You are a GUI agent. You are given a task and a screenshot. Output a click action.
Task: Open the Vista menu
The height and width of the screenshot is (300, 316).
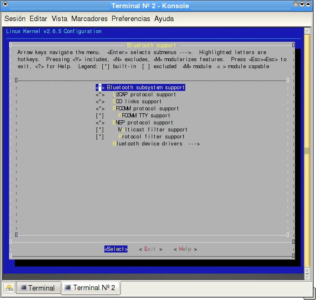59,19
